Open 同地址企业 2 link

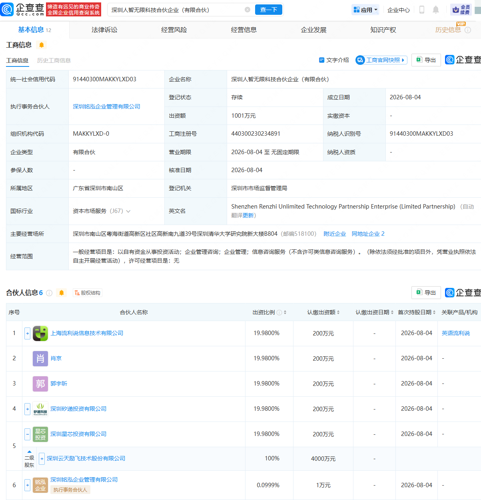[368, 234]
